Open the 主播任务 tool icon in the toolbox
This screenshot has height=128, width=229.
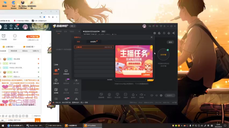coord(56,81)
